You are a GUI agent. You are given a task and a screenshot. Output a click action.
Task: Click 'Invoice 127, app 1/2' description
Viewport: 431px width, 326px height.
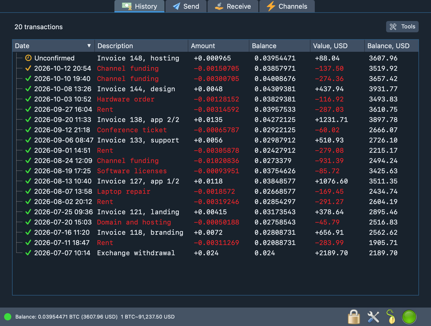138,181
